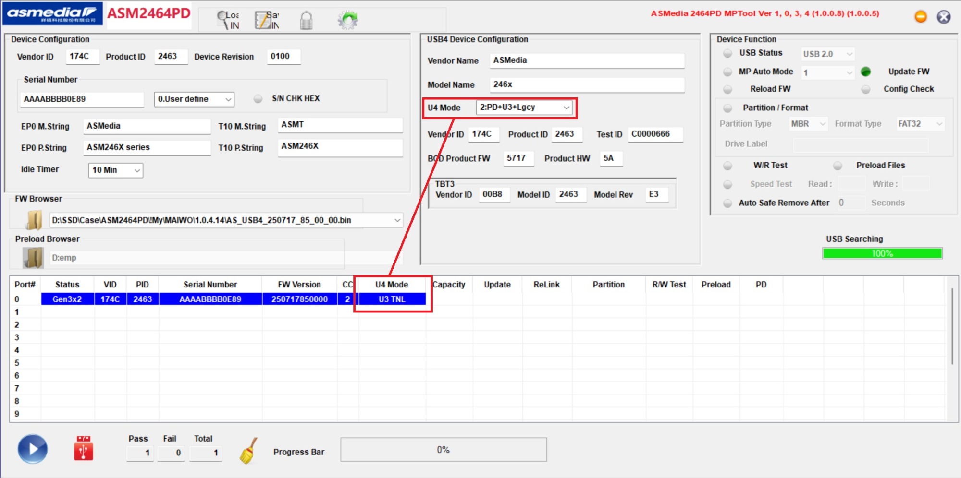Click the broom icon to clear counters

tap(248, 451)
